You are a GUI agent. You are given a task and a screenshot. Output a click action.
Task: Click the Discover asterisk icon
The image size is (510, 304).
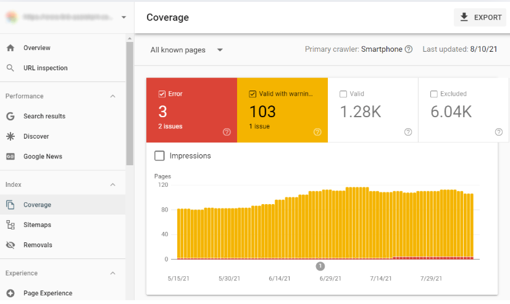tap(10, 136)
